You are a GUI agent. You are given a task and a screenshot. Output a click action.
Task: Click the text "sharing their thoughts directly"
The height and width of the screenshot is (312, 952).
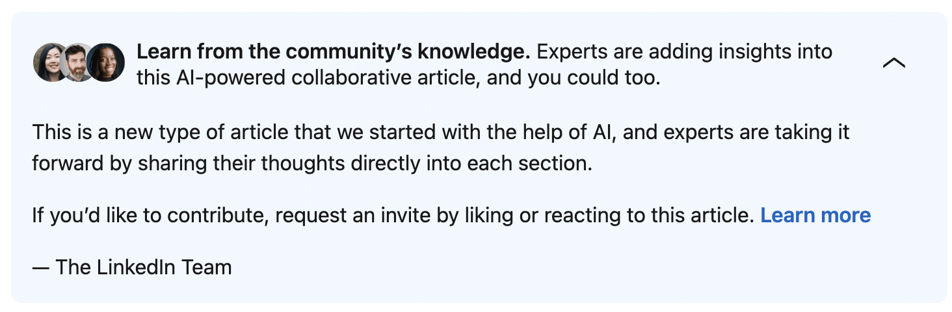pyautogui.click(x=260, y=162)
